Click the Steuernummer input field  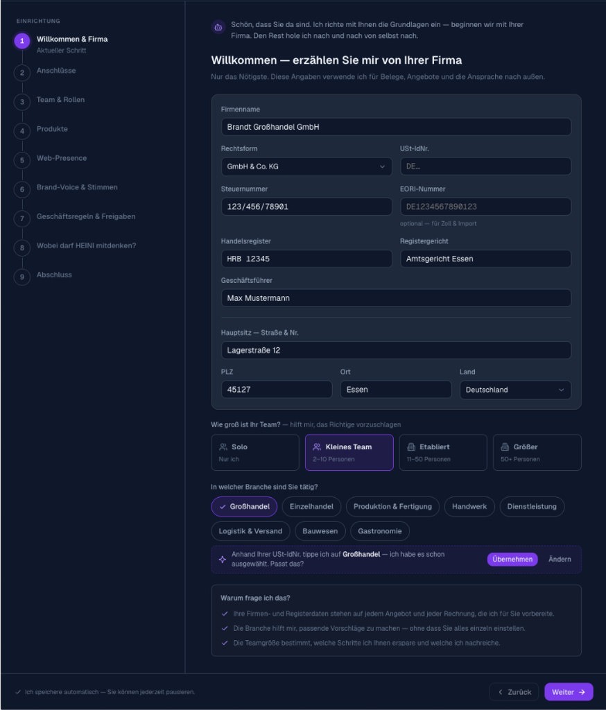coord(306,207)
